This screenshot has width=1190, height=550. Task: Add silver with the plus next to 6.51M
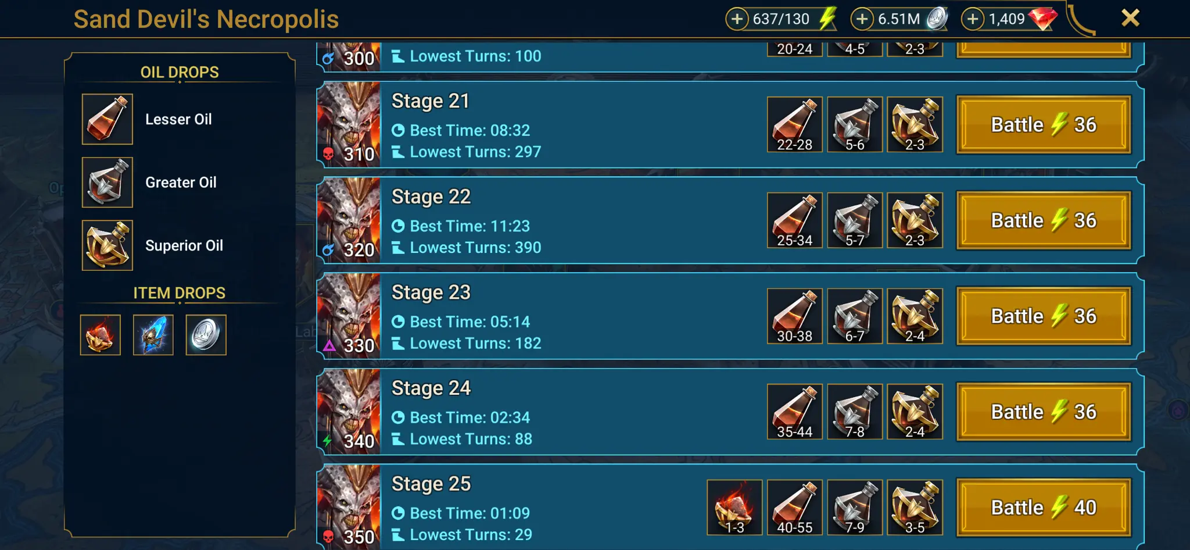[x=862, y=19]
